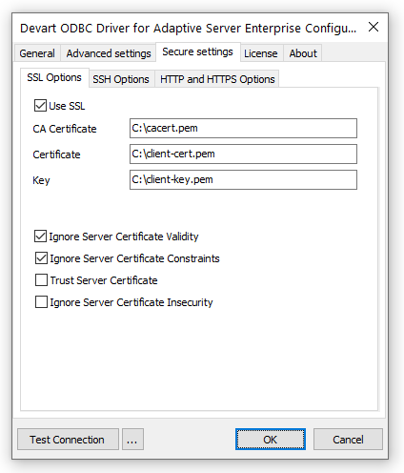The width and height of the screenshot is (404, 473).
Task: Select the Secure settings tab
Action: pyautogui.click(x=197, y=51)
